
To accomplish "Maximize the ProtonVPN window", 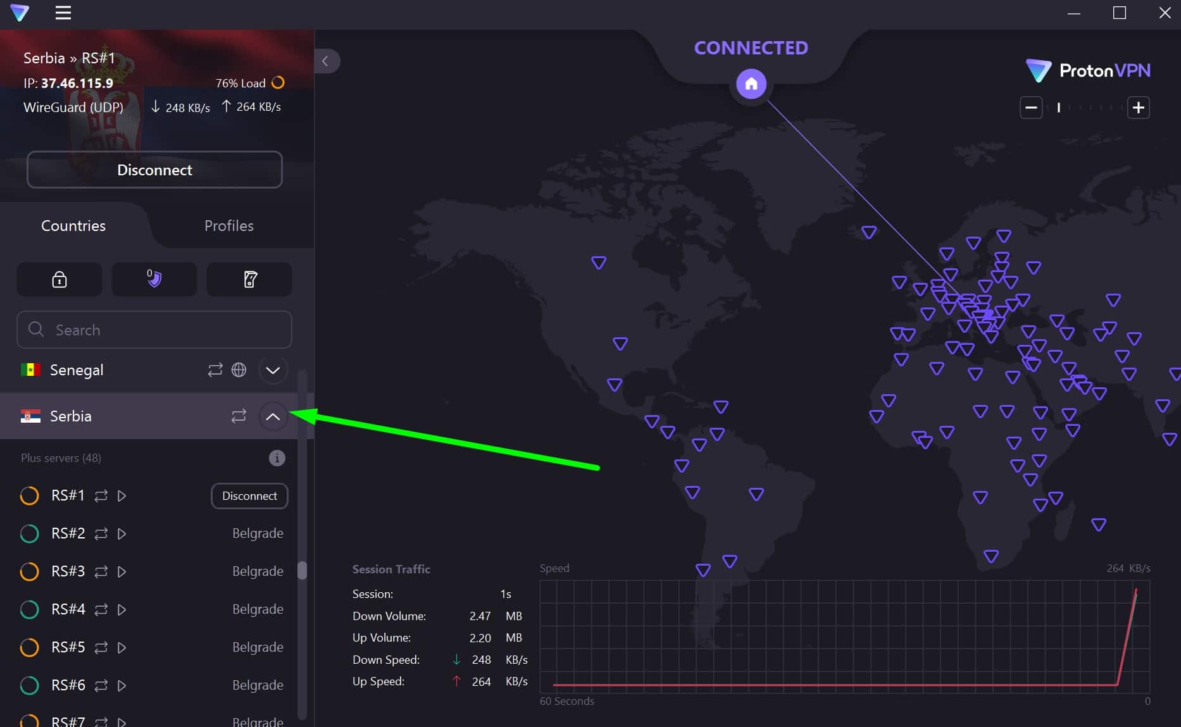I will [1120, 13].
